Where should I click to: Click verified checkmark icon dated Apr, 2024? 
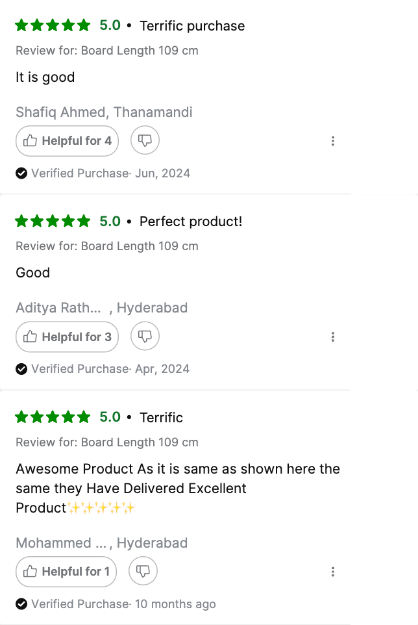click(x=21, y=369)
